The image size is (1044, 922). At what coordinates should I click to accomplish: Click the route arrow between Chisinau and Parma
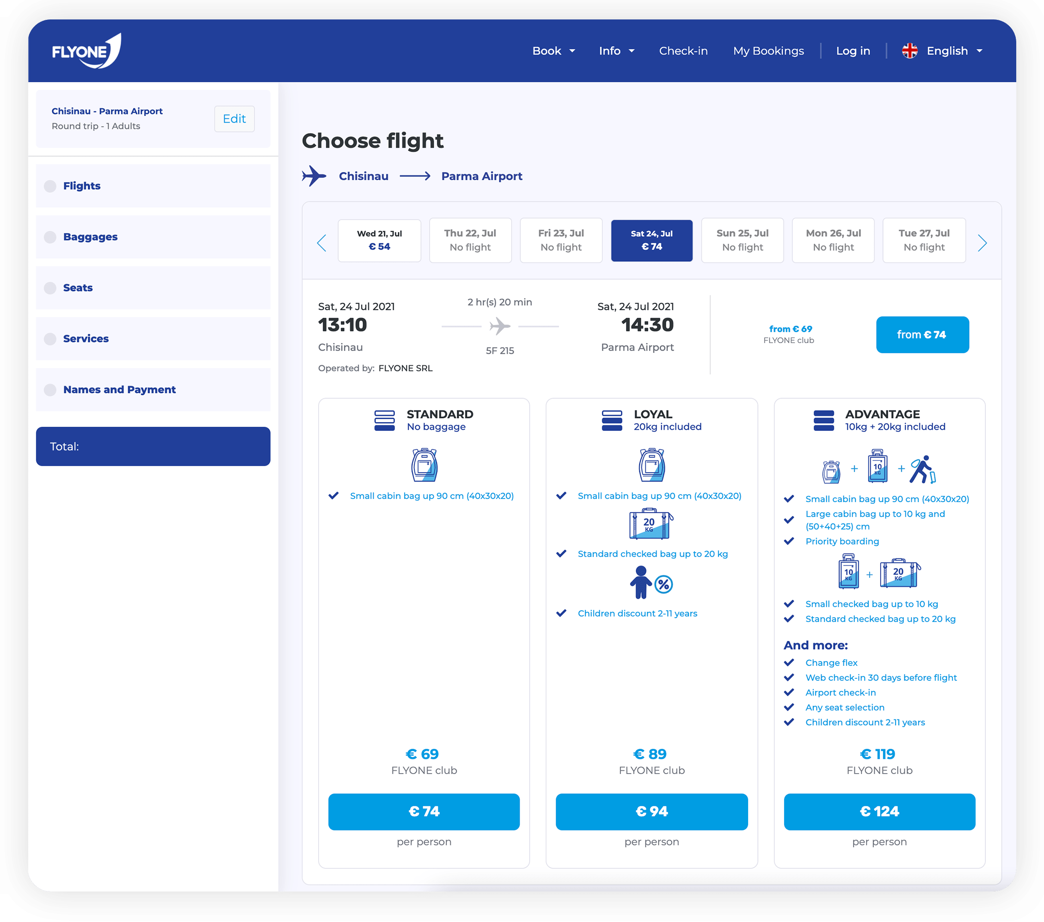[415, 176]
